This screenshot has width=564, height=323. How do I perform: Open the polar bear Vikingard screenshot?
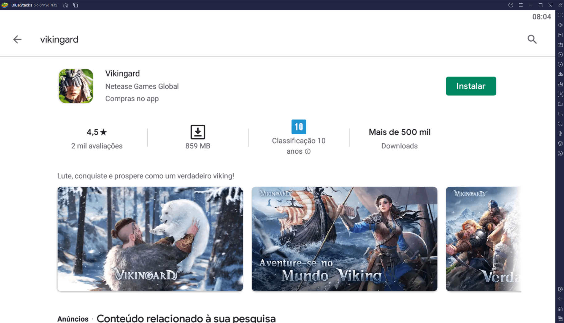(x=150, y=239)
